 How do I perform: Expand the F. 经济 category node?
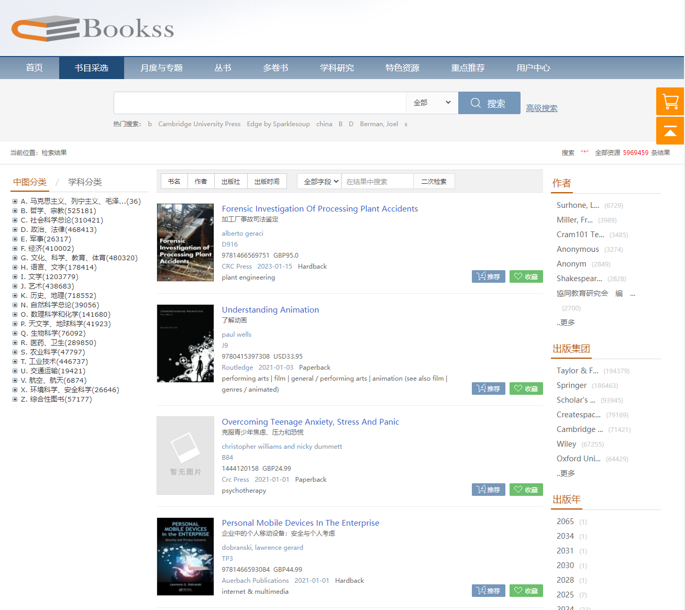coord(15,249)
